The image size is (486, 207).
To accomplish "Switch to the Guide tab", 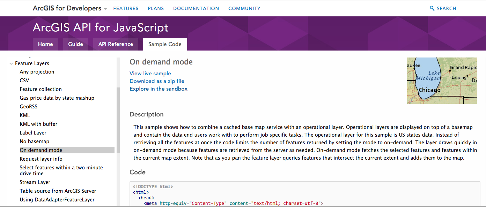I will click(76, 44).
